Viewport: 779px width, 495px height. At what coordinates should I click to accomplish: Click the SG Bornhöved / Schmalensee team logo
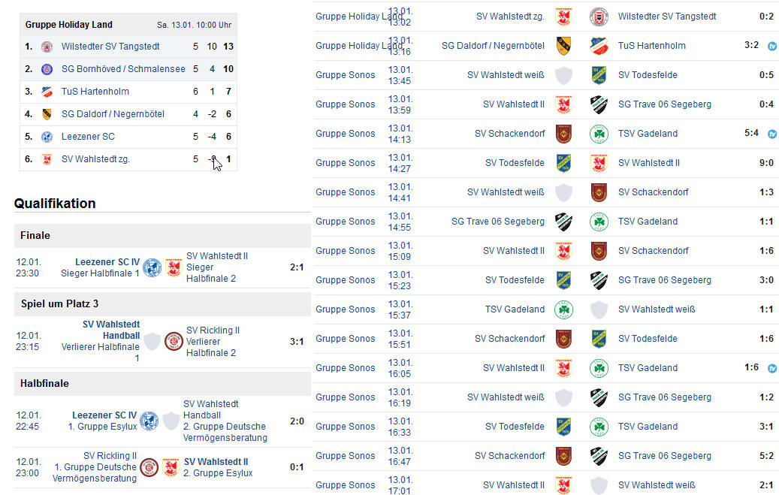47,69
